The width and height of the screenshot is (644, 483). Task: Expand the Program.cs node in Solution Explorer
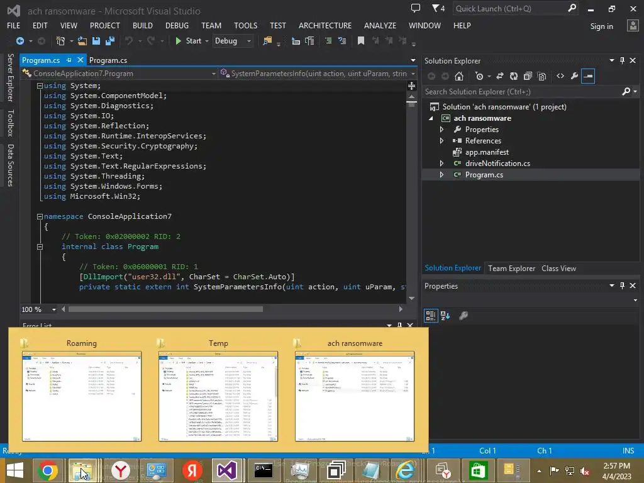pos(442,175)
